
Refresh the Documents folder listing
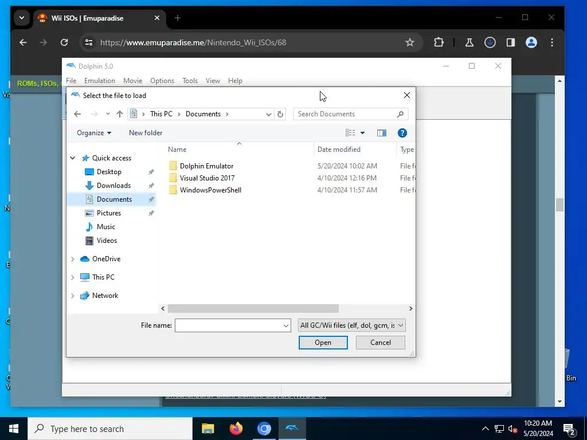pyautogui.click(x=280, y=114)
